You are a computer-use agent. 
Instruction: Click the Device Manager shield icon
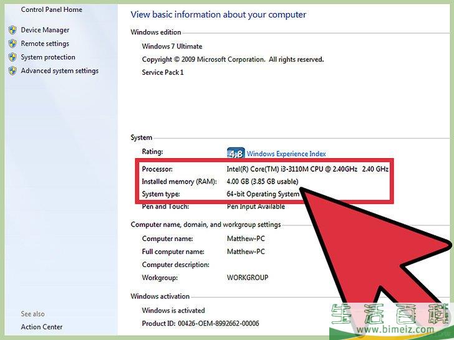pyautogui.click(x=12, y=30)
